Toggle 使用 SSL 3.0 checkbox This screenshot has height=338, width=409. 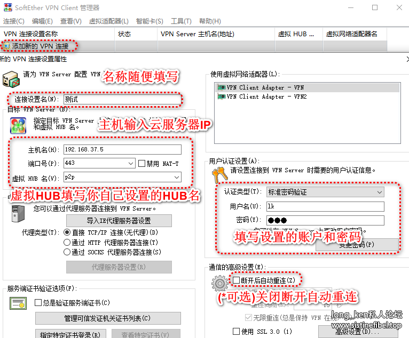click(236, 331)
